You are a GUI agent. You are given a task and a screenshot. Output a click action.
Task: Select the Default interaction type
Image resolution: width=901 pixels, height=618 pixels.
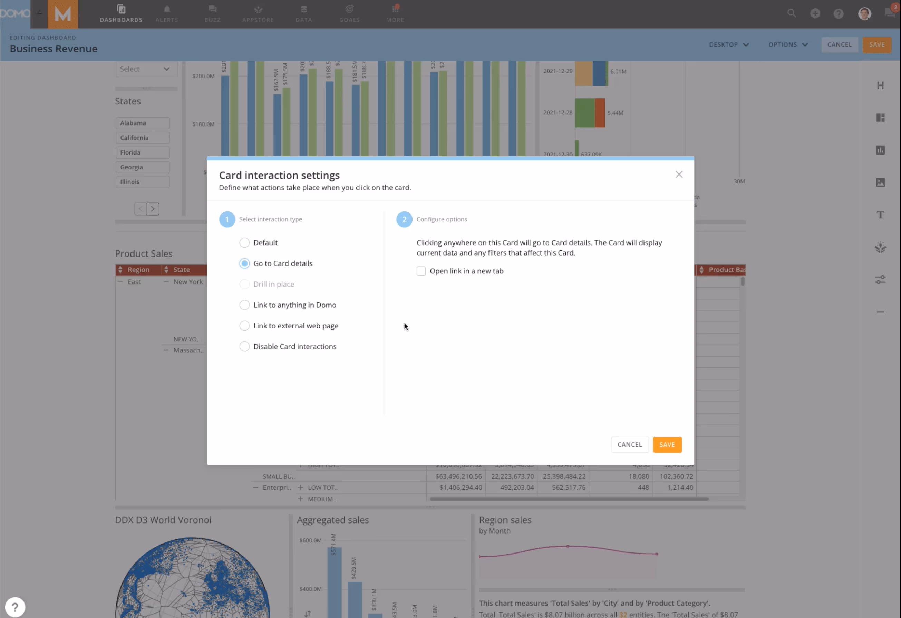pos(244,243)
